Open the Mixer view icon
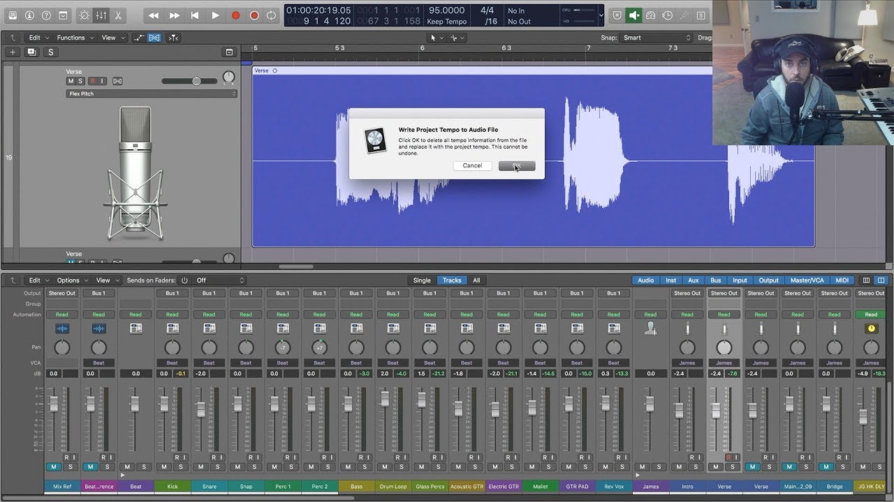Image resolution: width=894 pixels, height=502 pixels. 101,15
